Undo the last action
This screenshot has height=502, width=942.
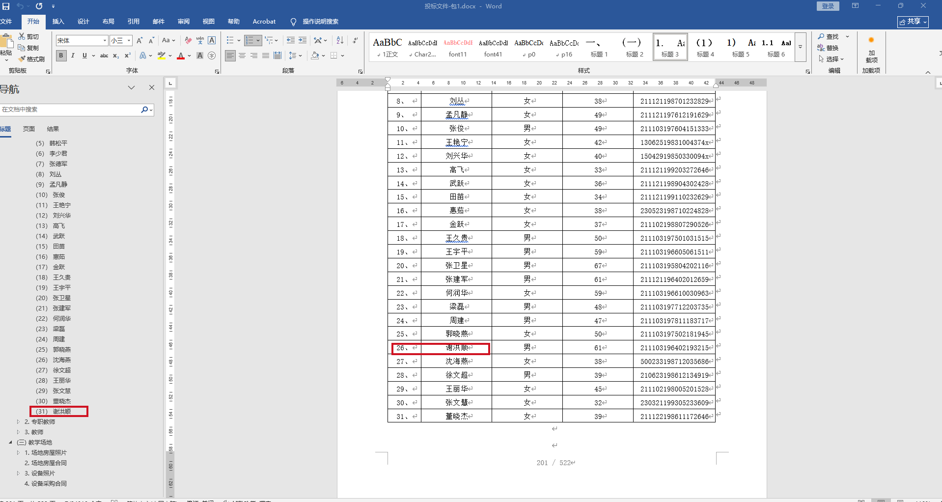point(20,6)
